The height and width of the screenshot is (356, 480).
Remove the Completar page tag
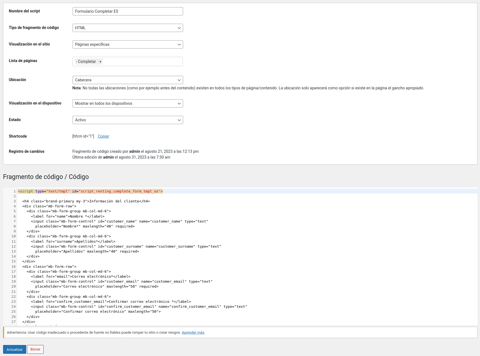100,62
